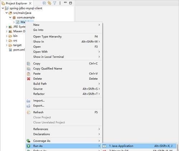Screen dimensions: 179x151
Task: Collapse the src/main/java source folder
Action: tap(7, 13)
